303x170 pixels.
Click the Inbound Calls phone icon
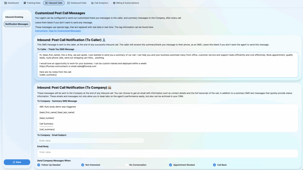tap(46, 3)
